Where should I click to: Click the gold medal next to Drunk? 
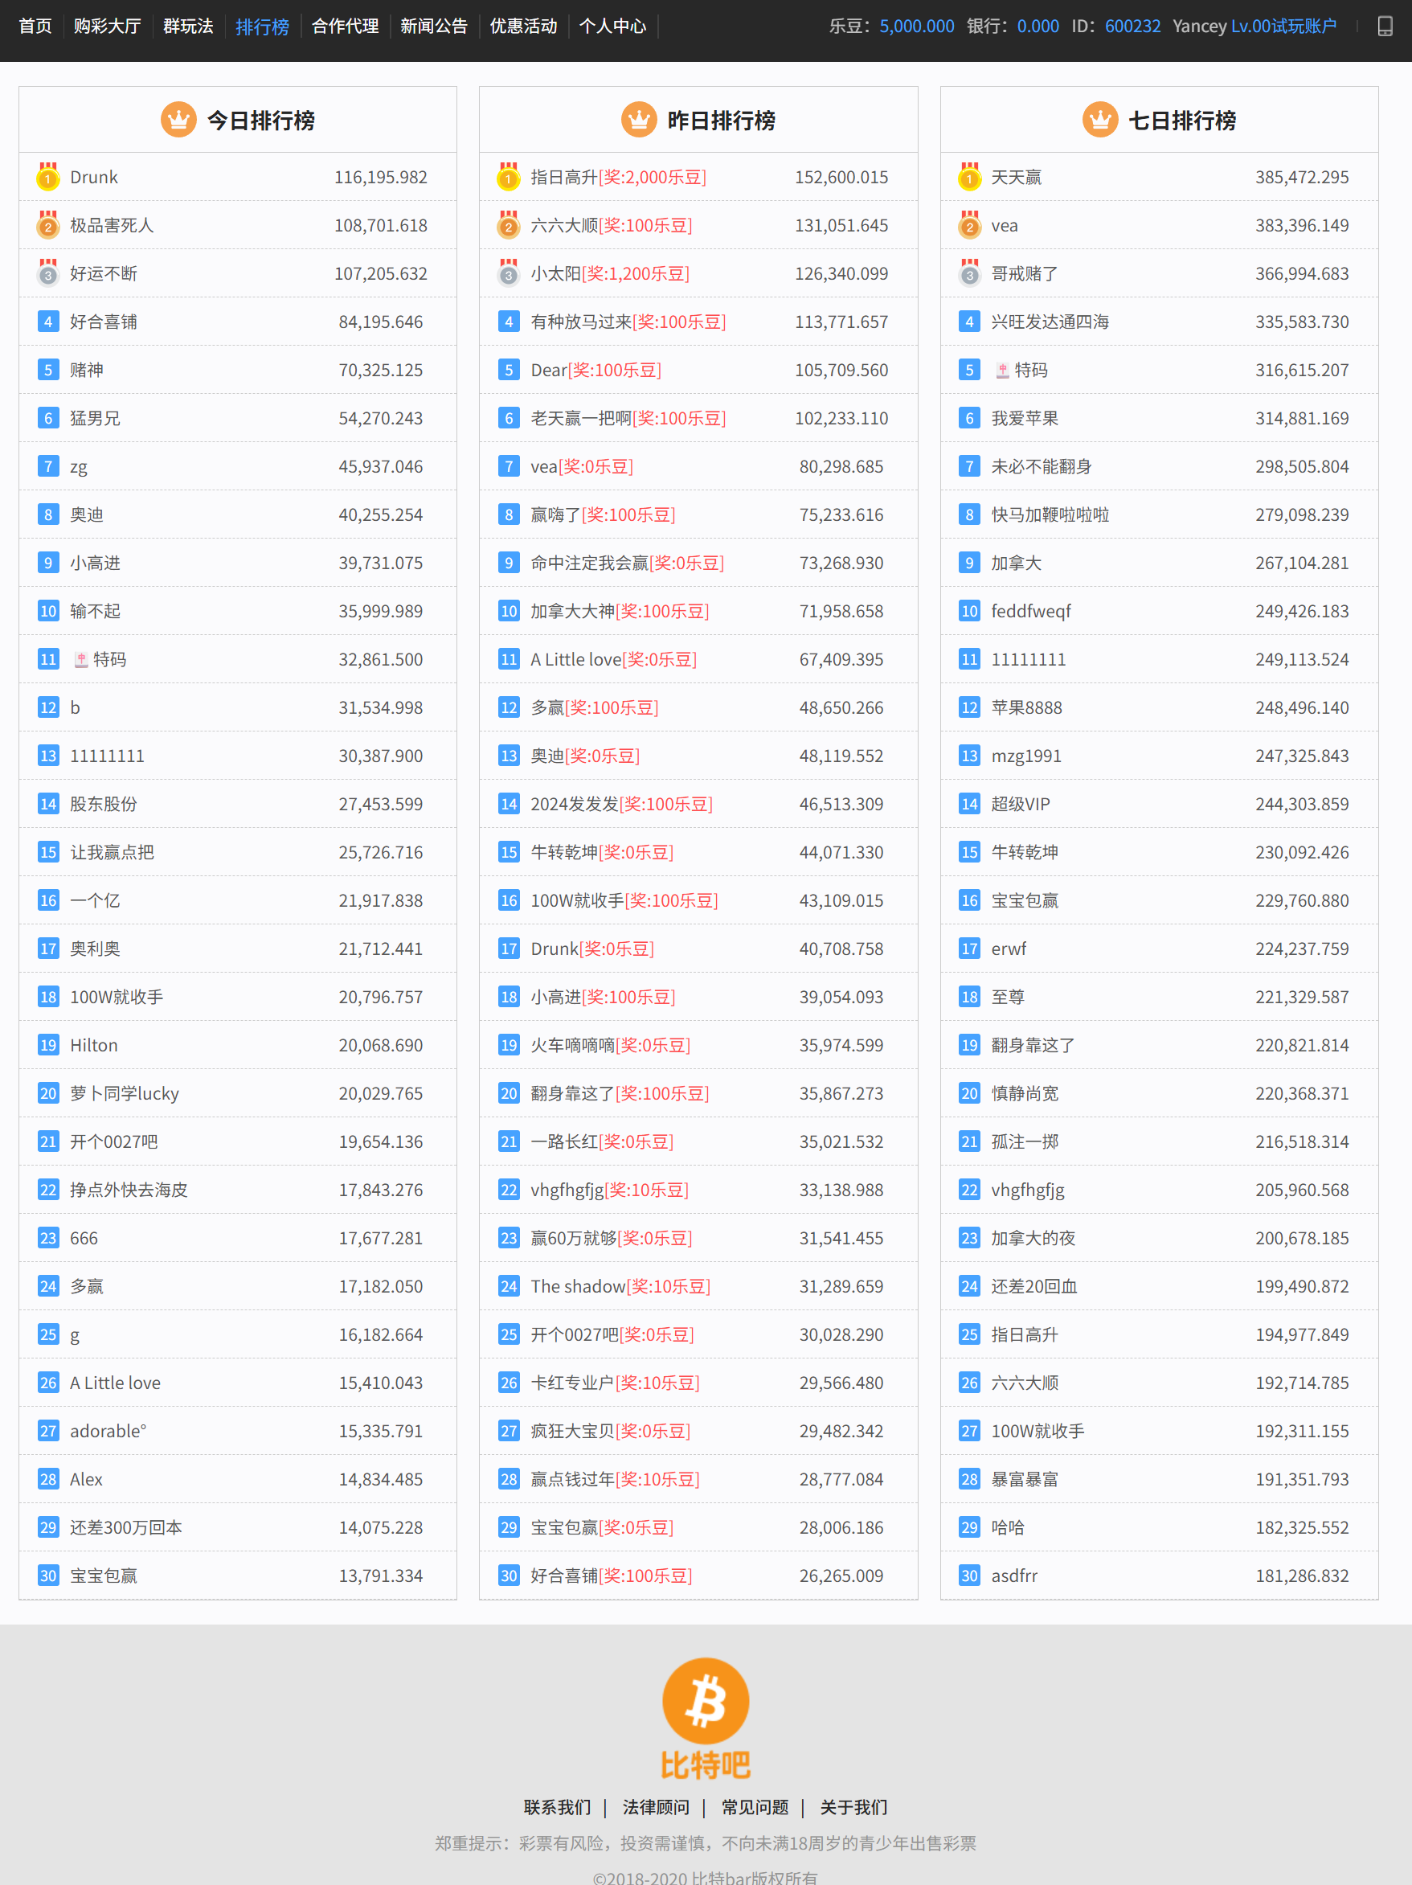(x=47, y=178)
